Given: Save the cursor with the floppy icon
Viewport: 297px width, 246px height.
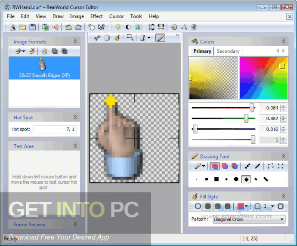Looking at the screenshot, I should tap(33, 27).
